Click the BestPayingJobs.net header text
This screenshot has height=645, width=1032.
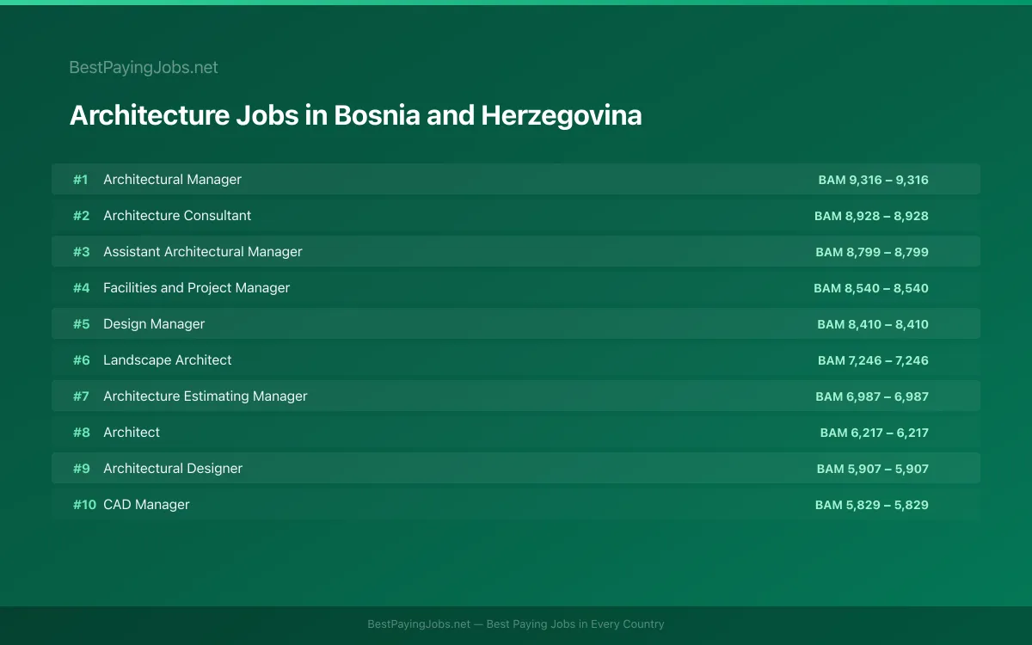coord(144,67)
